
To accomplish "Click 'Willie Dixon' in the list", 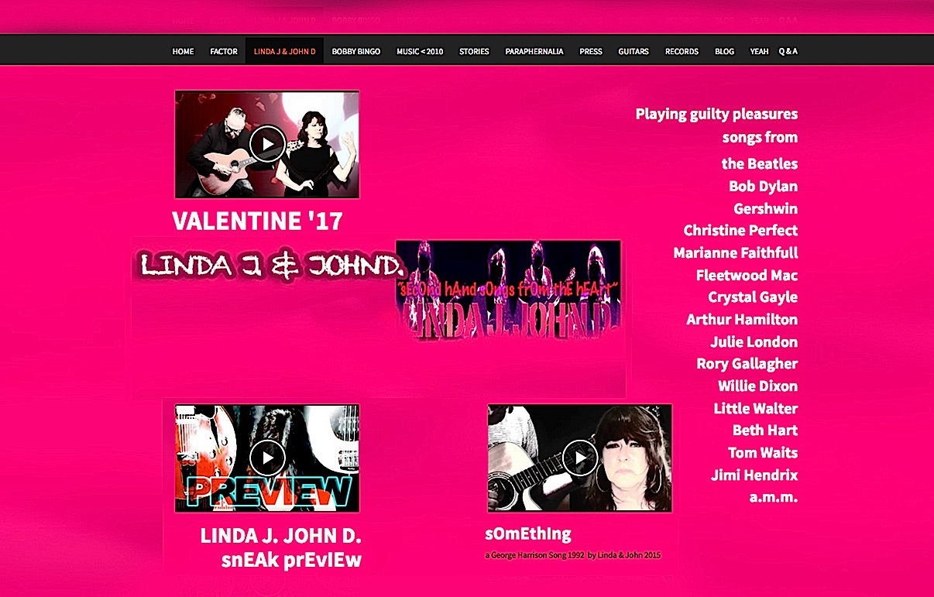I will click(x=758, y=386).
